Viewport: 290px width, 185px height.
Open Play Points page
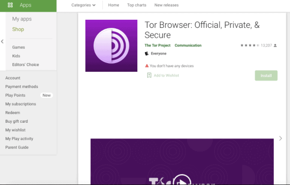coord(15,95)
